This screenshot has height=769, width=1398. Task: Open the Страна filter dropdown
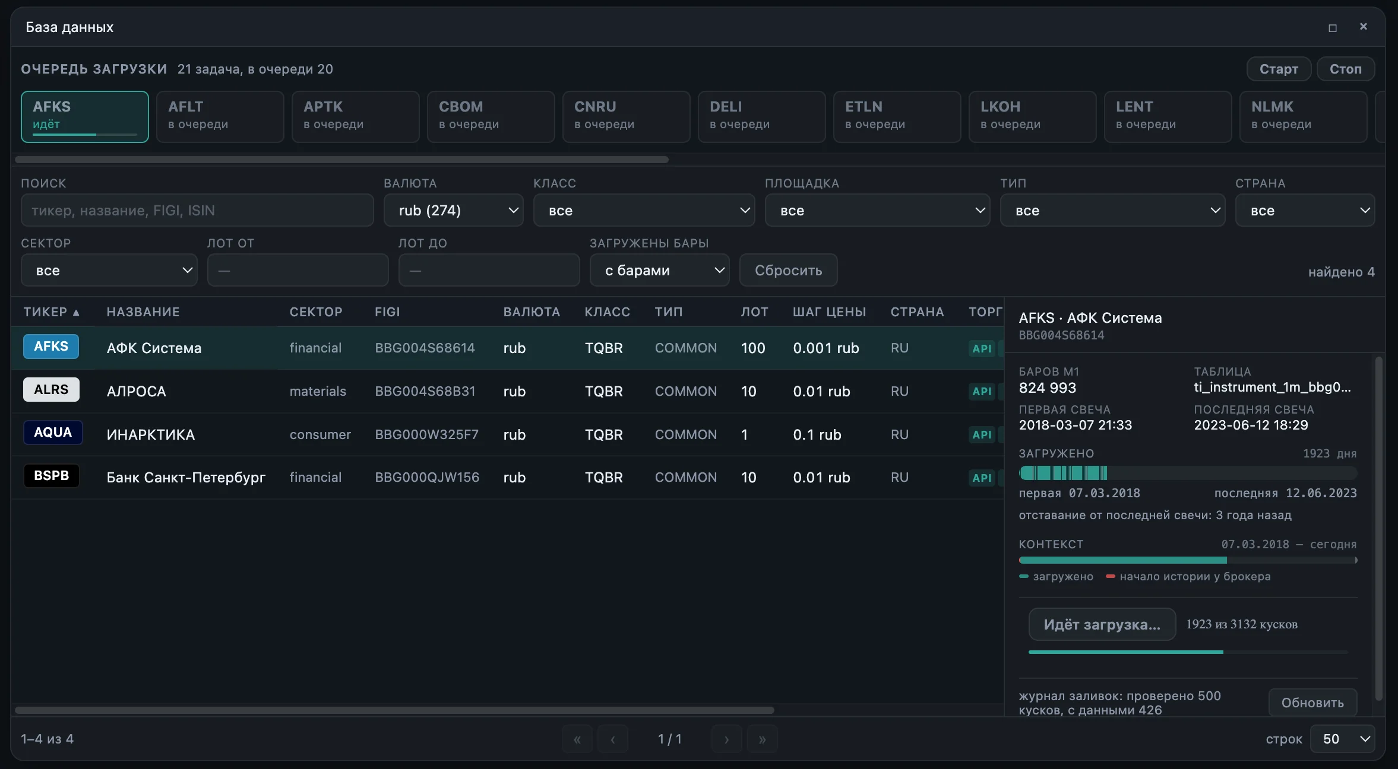tap(1305, 211)
